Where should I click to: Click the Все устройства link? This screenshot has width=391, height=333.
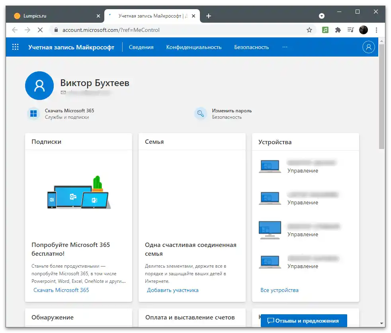[279, 290]
